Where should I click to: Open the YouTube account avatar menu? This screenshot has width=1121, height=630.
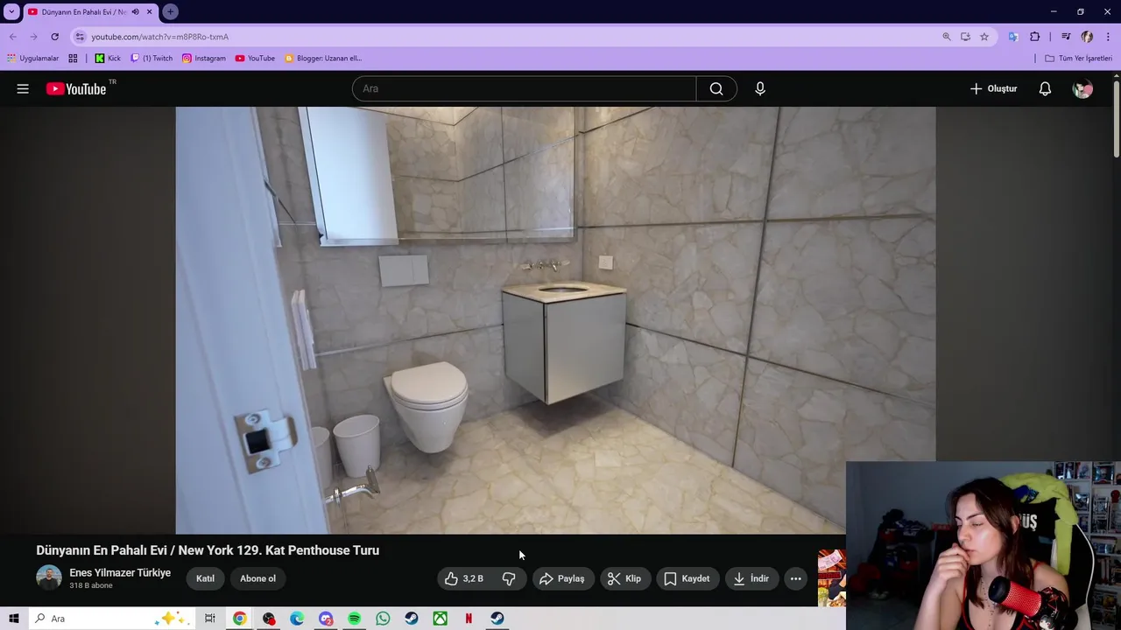pos(1082,88)
